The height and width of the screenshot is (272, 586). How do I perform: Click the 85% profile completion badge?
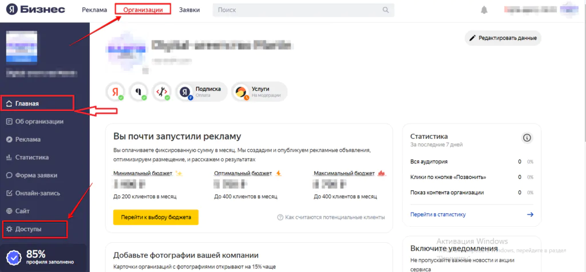[x=45, y=257]
